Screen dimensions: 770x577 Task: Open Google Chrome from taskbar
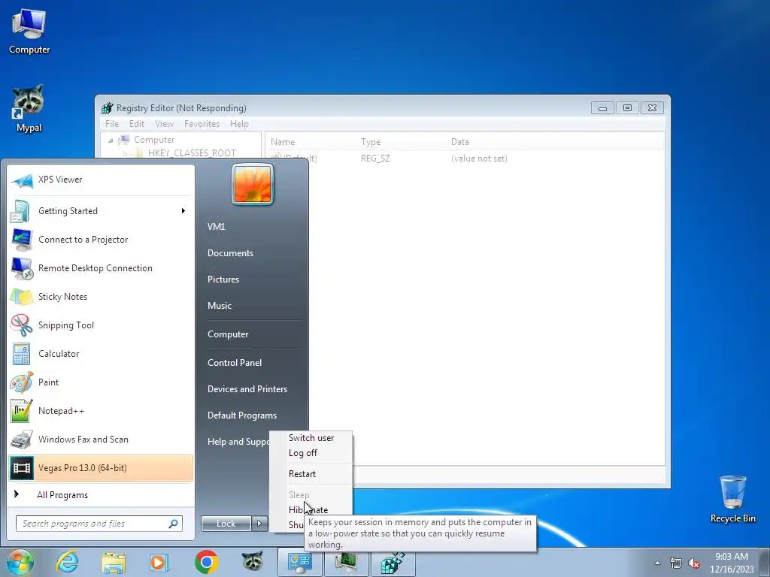coord(206,562)
